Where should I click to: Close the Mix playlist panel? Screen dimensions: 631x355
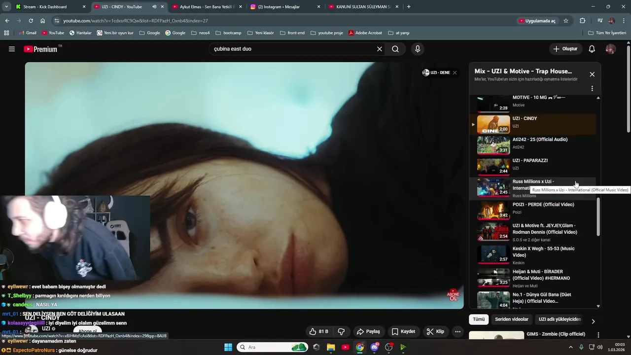[x=592, y=74]
